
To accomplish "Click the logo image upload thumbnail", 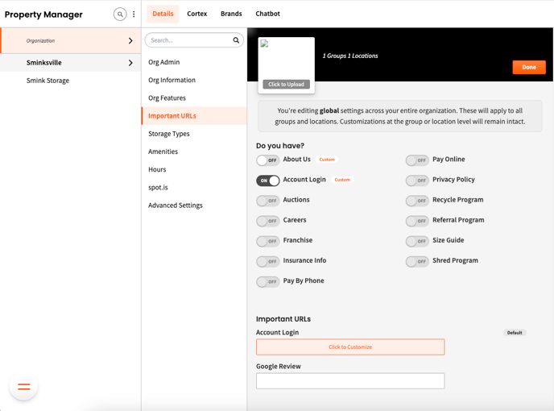I will click(x=286, y=59).
